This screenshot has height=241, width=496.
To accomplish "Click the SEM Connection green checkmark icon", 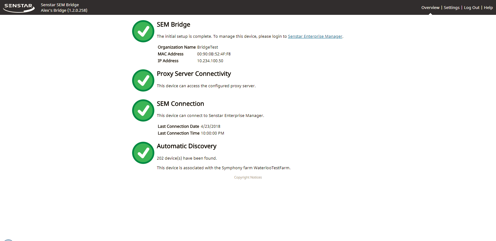I will click(x=143, y=110).
